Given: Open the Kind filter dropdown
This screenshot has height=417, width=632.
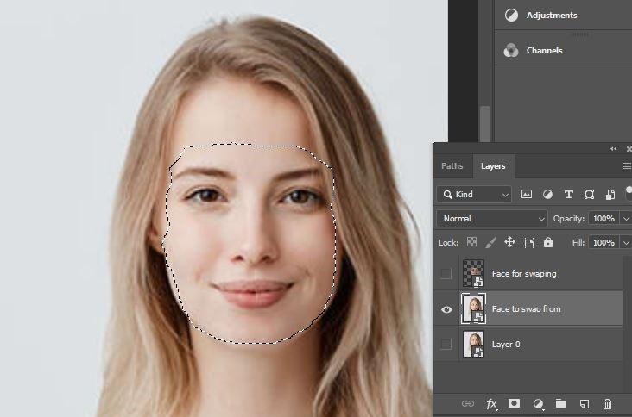Looking at the screenshot, I should [474, 195].
